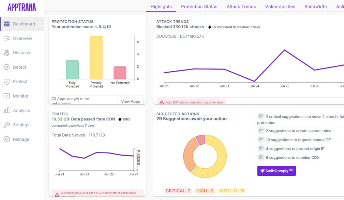The width and height of the screenshot is (344, 200).
Task: Click icon beside custom rules suggestion
Action: pyautogui.click(x=261, y=131)
